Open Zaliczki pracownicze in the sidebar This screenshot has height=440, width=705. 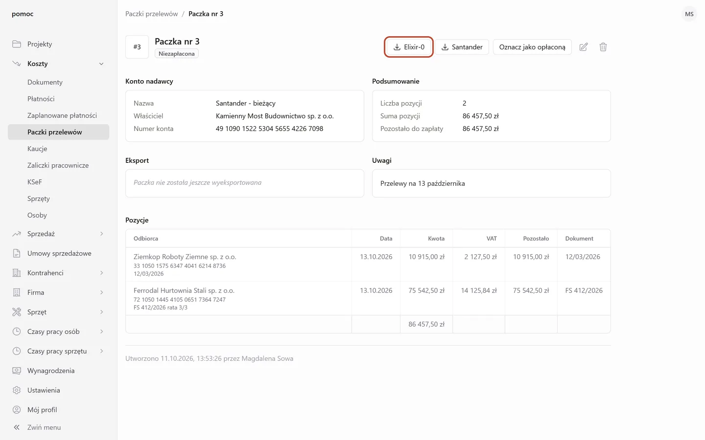pos(58,165)
